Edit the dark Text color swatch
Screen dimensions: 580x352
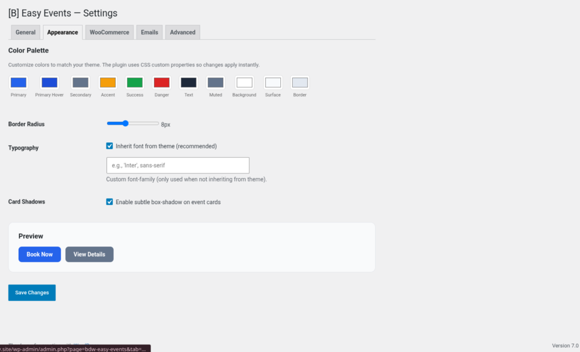coord(189,83)
